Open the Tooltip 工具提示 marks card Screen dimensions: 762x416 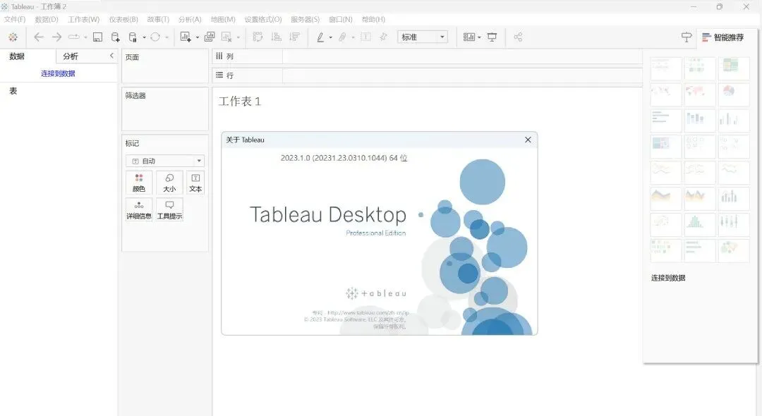169,209
